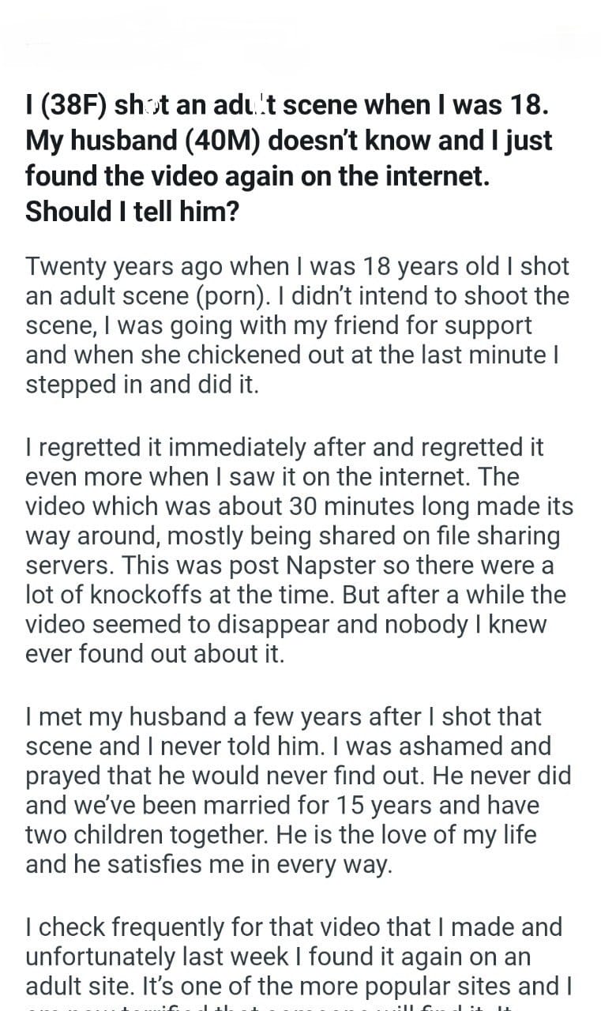
Task: Select the line "scene, I was going with my friend"
Action: click(x=279, y=325)
